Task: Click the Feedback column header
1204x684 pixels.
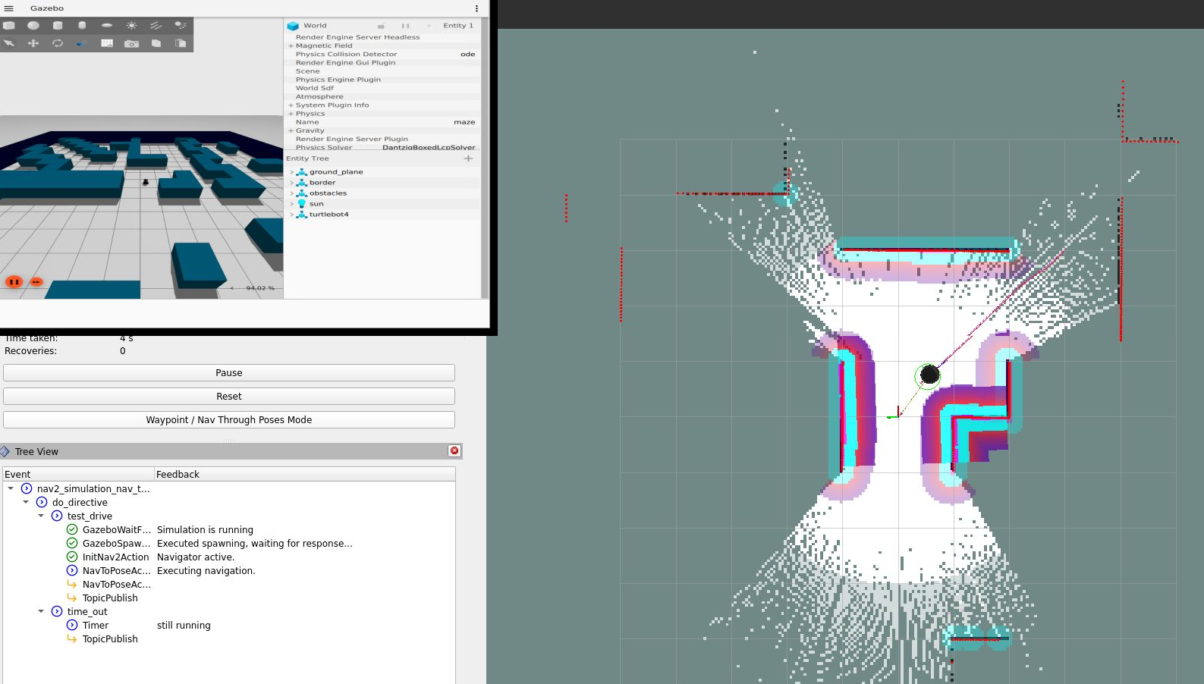Action: 305,475
